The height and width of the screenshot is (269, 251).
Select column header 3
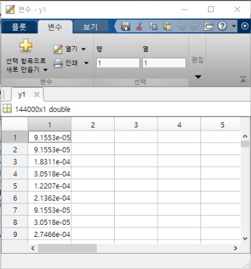pyautogui.click(x=136, y=125)
